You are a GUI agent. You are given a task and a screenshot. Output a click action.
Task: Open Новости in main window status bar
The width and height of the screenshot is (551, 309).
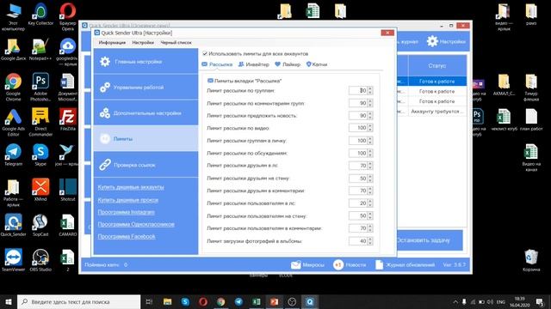350,265
